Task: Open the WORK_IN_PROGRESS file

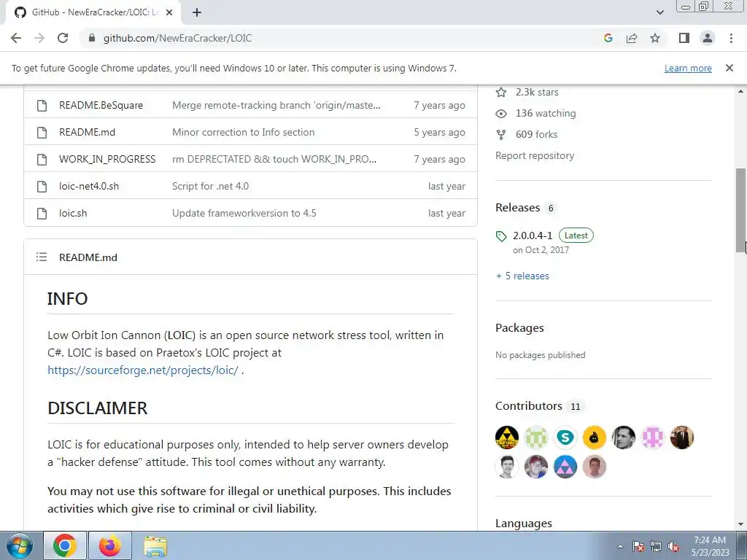Action: click(x=107, y=159)
